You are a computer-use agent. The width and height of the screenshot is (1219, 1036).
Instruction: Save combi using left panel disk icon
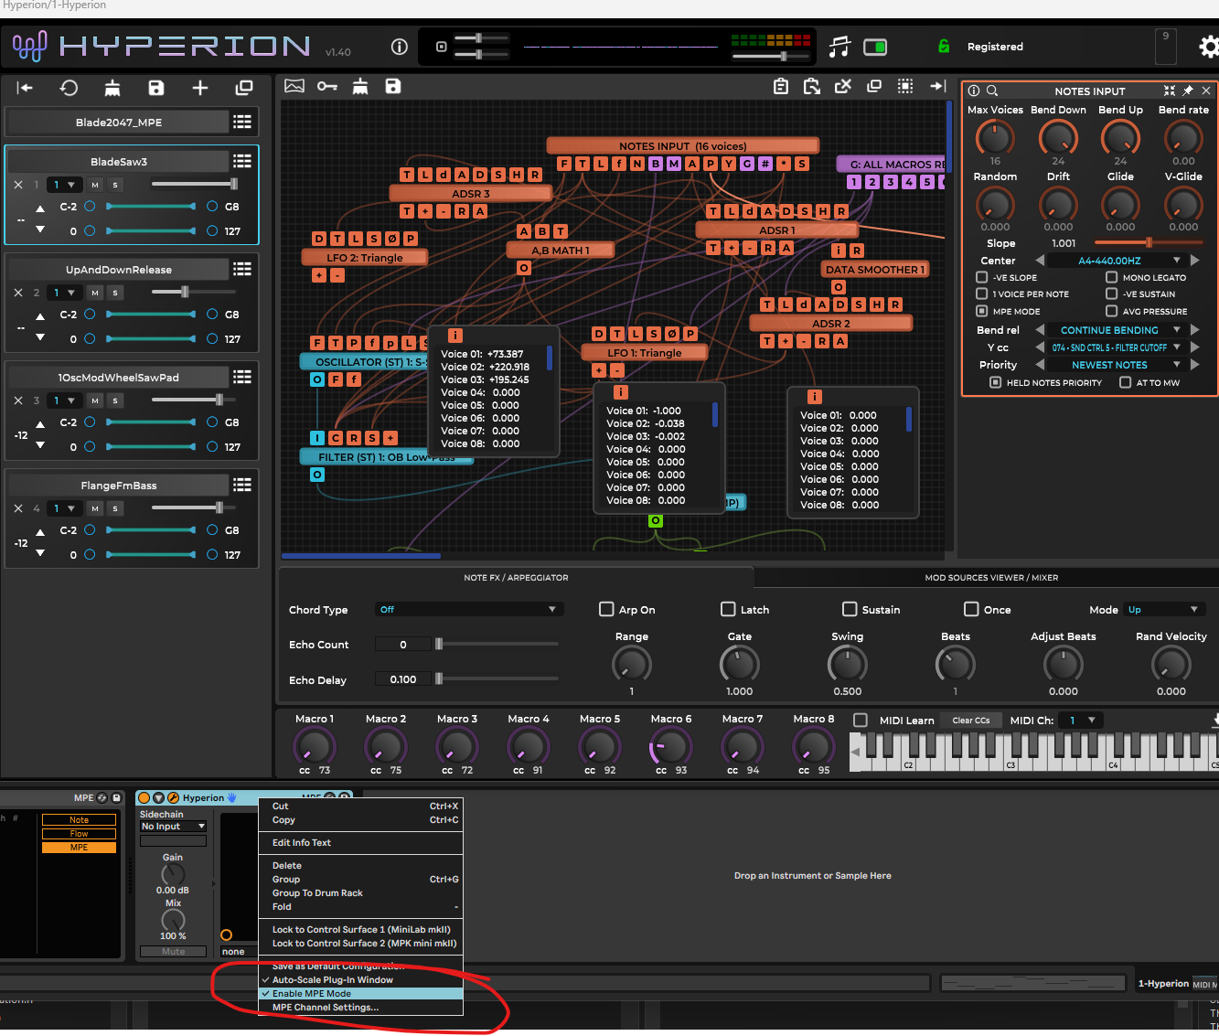(156, 88)
